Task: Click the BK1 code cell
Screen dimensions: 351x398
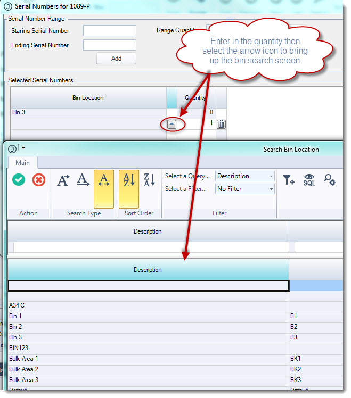Action: pyautogui.click(x=316, y=359)
